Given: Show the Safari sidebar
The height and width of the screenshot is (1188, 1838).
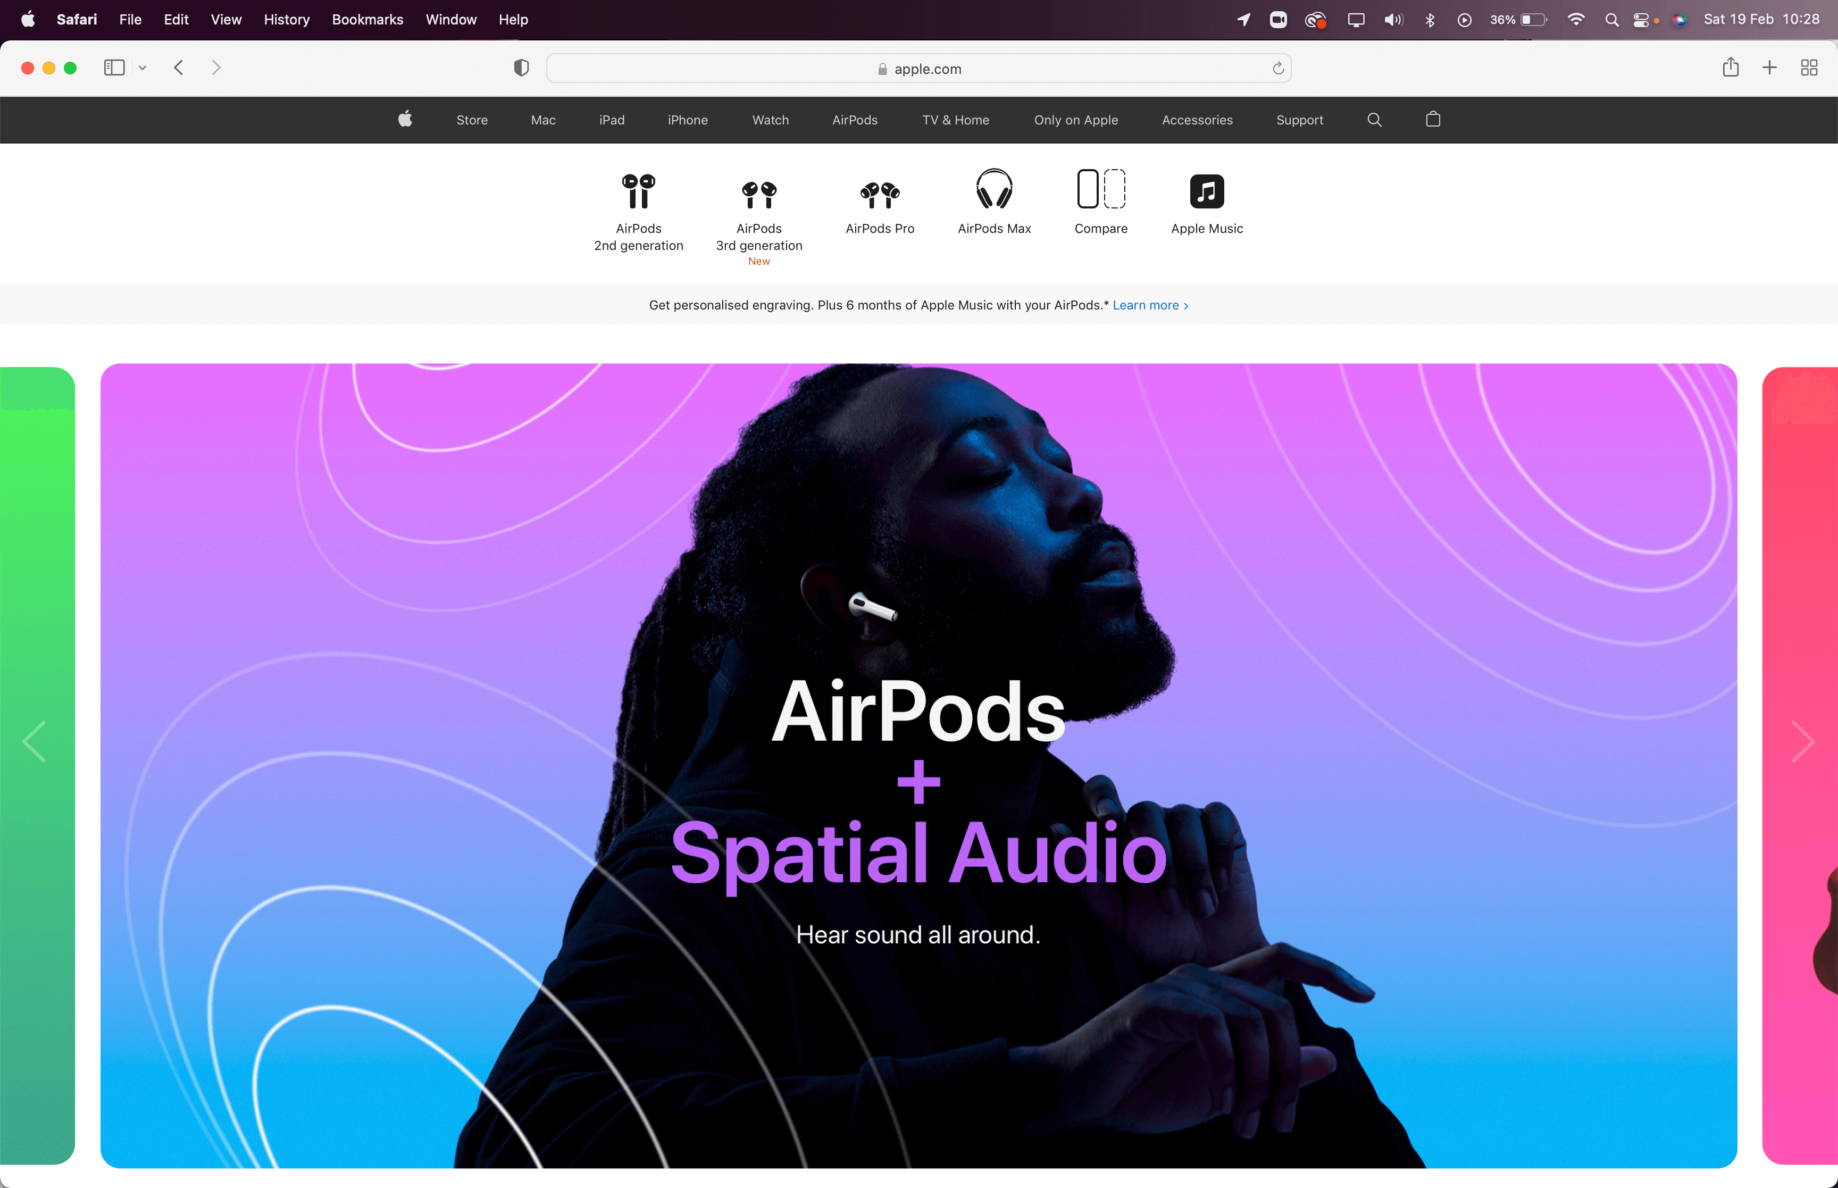Looking at the screenshot, I should pyautogui.click(x=114, y=68).
